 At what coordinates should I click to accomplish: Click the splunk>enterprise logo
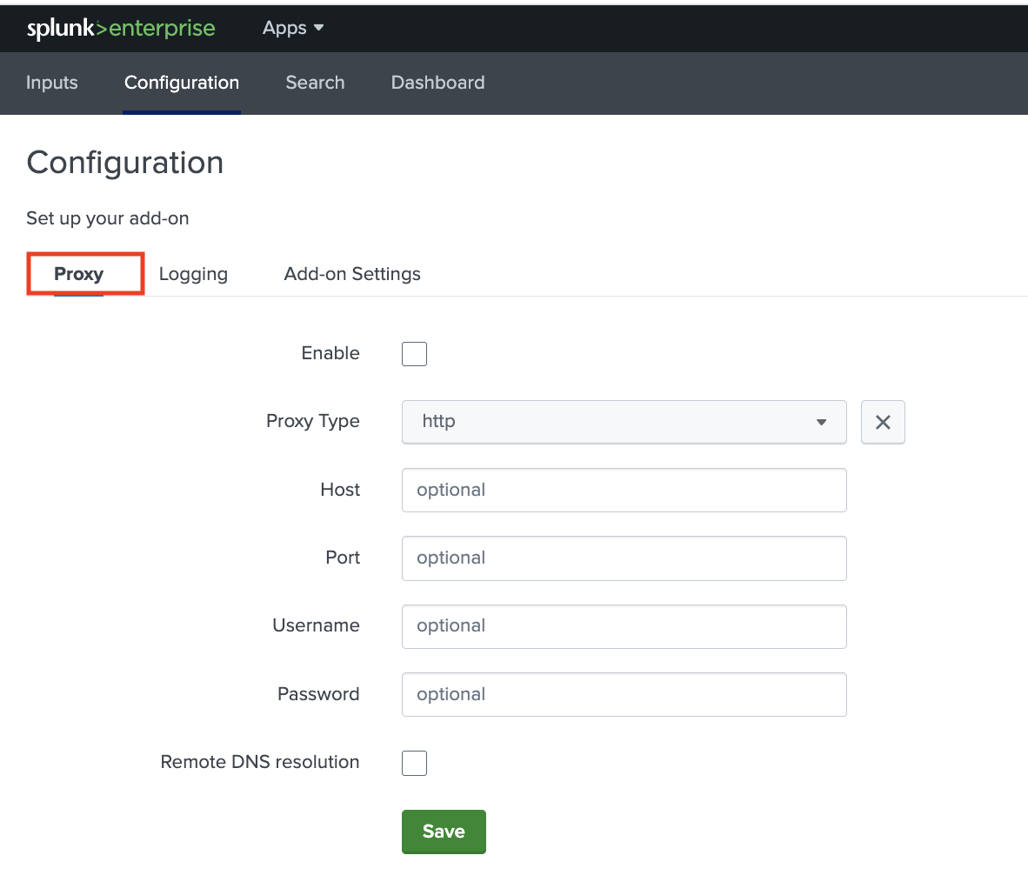121,28
